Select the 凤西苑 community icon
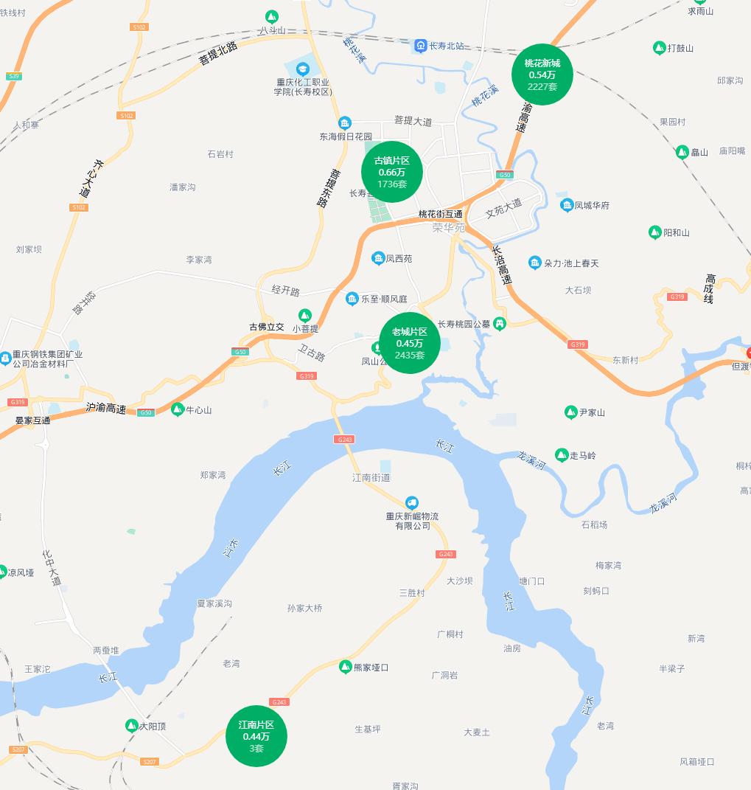Viewport: 751px width, 790px height. click(378, 258)
